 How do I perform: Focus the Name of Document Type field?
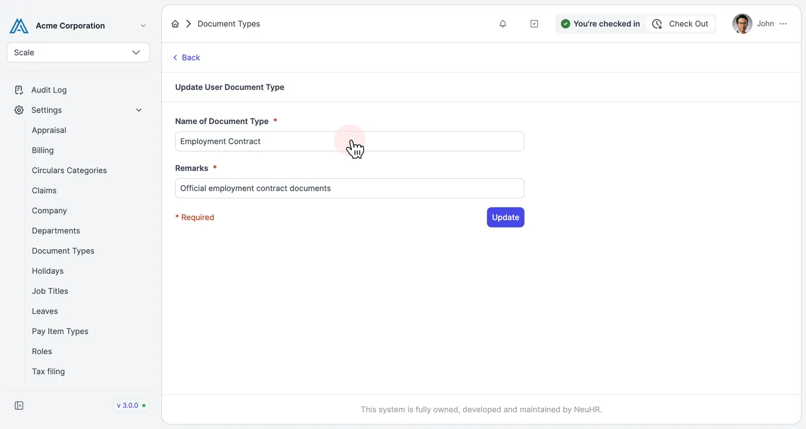(350, 141)
